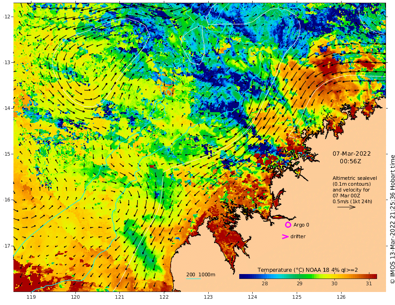Click the colorbar tick label 28

(265, 283)
